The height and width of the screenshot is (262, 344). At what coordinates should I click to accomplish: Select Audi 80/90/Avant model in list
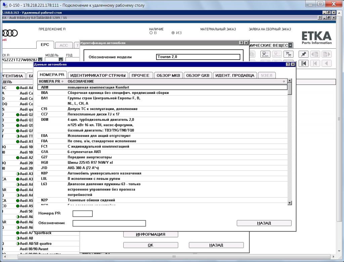click(x=34, y=249)
